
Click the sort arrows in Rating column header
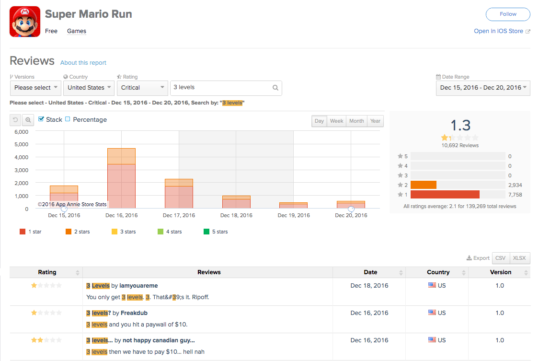(x=78, y=273)
